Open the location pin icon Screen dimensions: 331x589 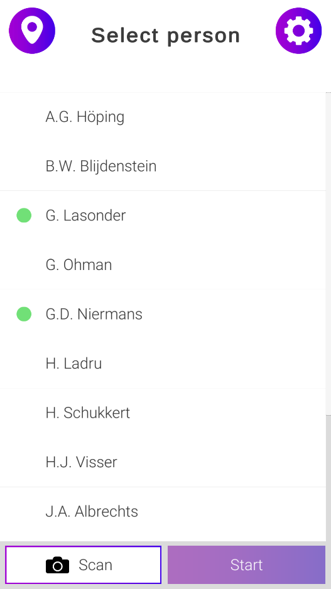pos(32,31)
